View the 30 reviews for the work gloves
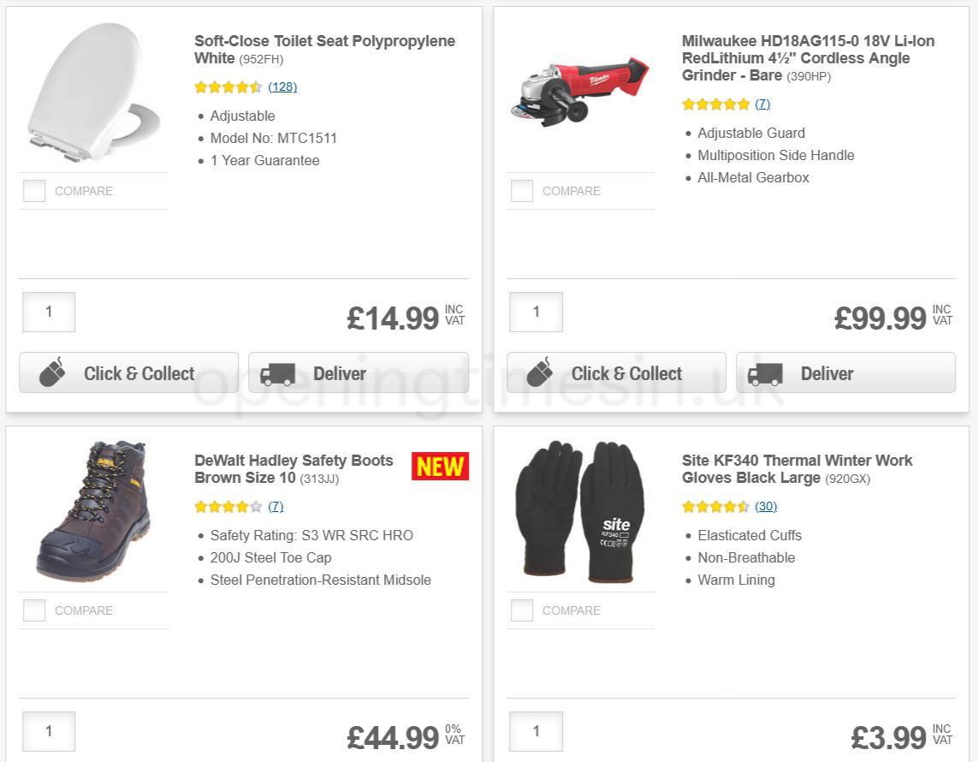 (765, 506)
